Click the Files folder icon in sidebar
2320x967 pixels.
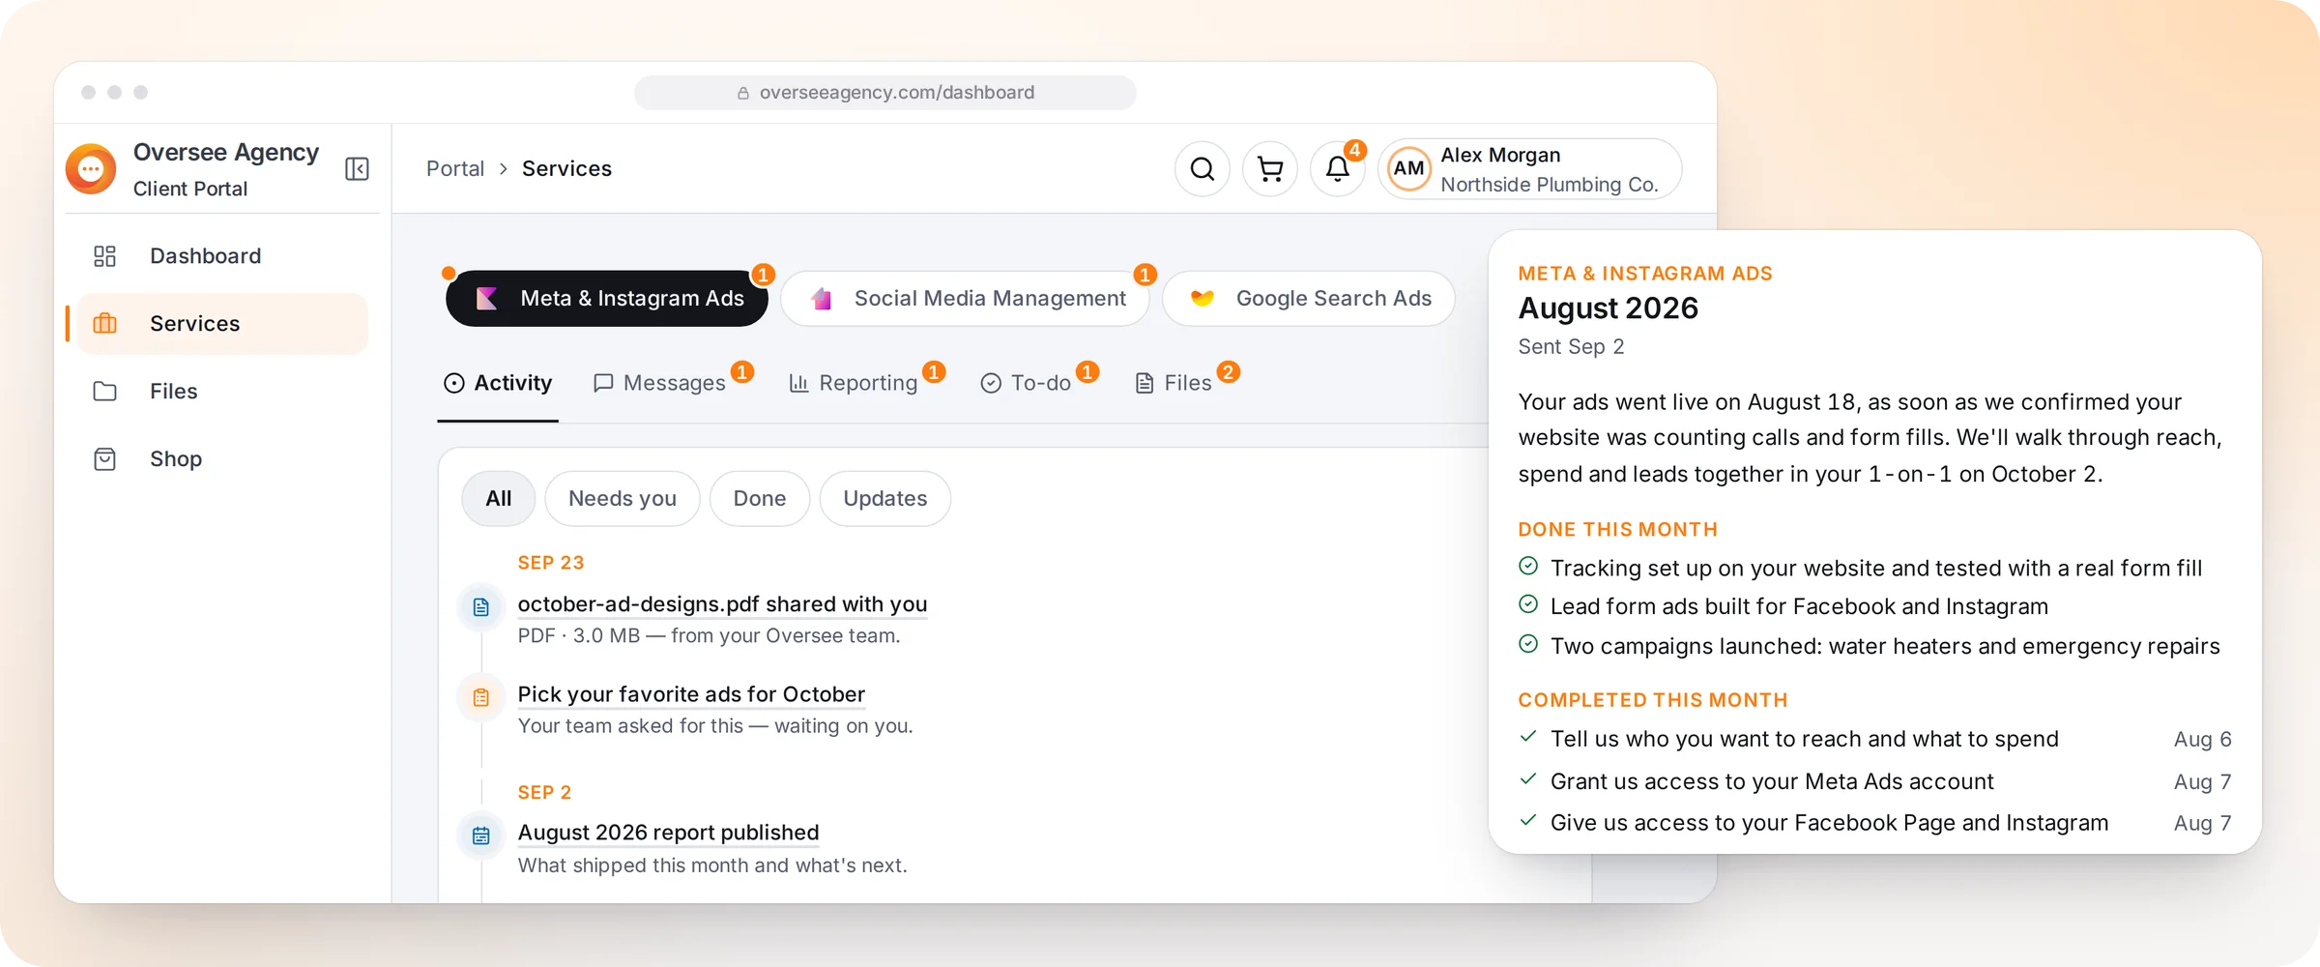[x=104, y=392]
